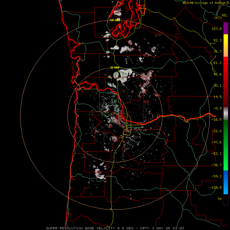This screenshot has height=230, width=230.
Task: Click the TH label beside the color bar
Action: coord(220,199)
